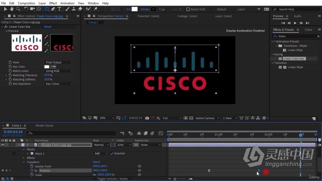The width and height of the screenshot is (322, 181).
Task: Click the effects search field containing linear
Action: point(296,36)
